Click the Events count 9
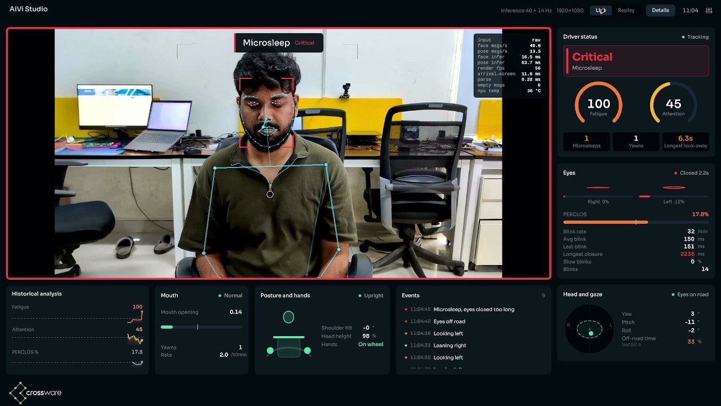This screenshot has height=406, width=721. 544,295
